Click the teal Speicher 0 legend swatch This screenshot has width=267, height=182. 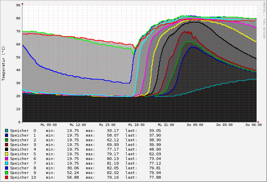pos(7,131)
